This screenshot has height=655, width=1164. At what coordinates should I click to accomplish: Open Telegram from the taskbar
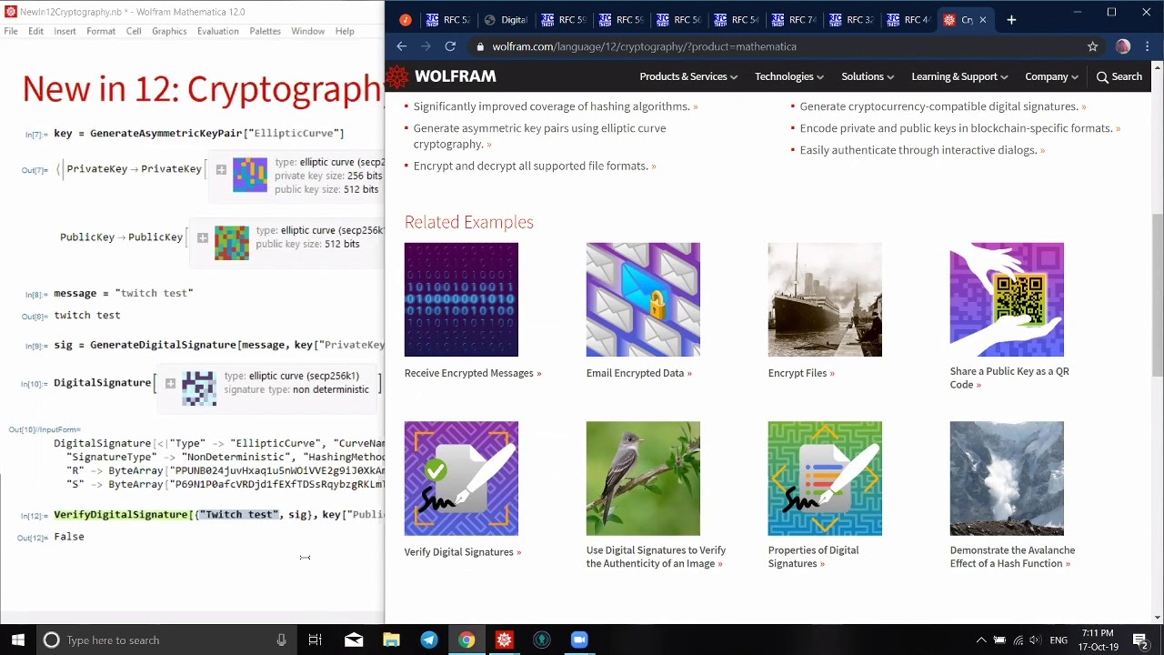point(429,640)
